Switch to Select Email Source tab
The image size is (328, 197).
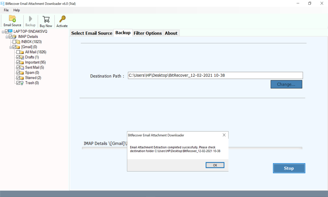[92, 33]
